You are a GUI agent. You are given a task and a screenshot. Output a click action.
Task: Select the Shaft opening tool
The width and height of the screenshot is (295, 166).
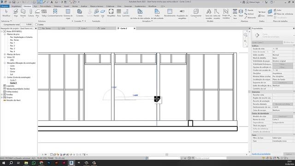tap(241, 13)
